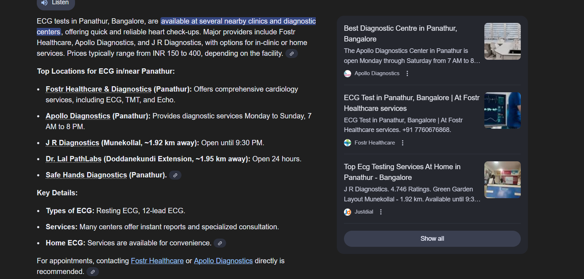Follow Fostr Healthcare link in appointments sentence
The image size is (584, 279).
click(x=157, y=261)
